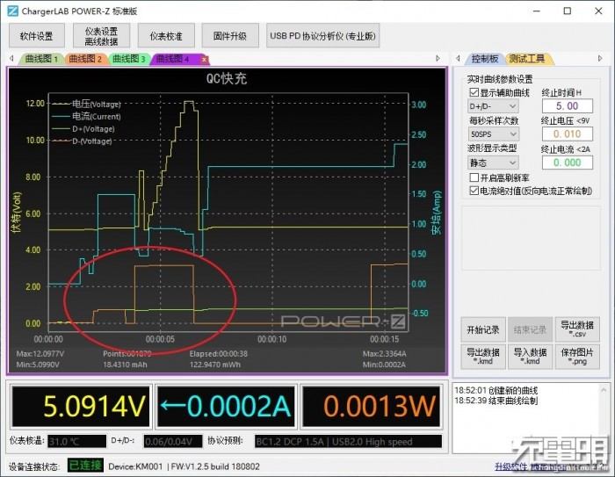The image size is (615, 477).
Task: Click Device:KM001 status bar text
Action: coord(135,466)
